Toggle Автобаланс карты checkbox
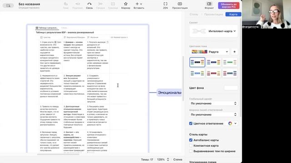Viewport: 291px width, 163px height. point(191,140)
